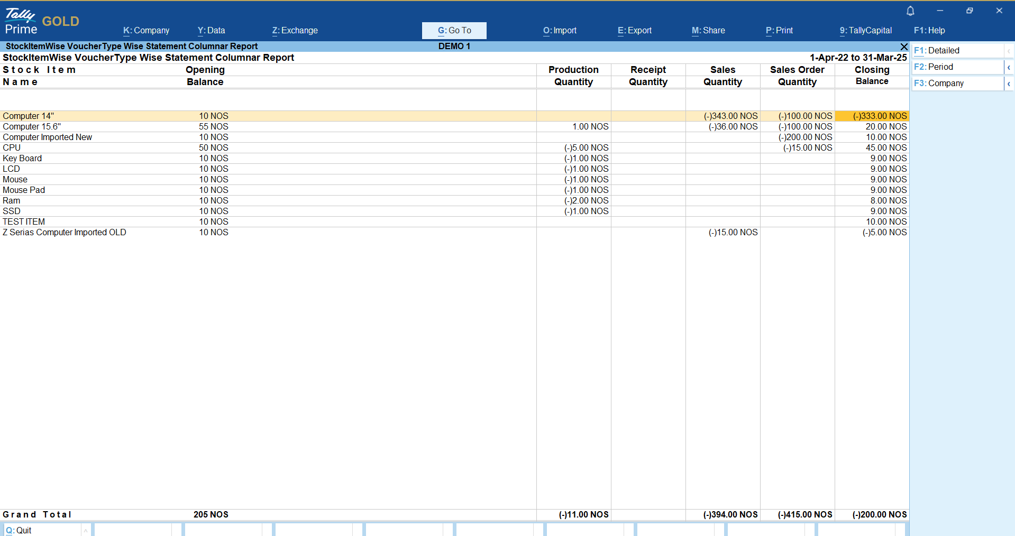Expand the F3 Company chevron
Image resolution: width=1015 pixels, height=536 pixels.
pyautogui.click(x=1009, y=84)
